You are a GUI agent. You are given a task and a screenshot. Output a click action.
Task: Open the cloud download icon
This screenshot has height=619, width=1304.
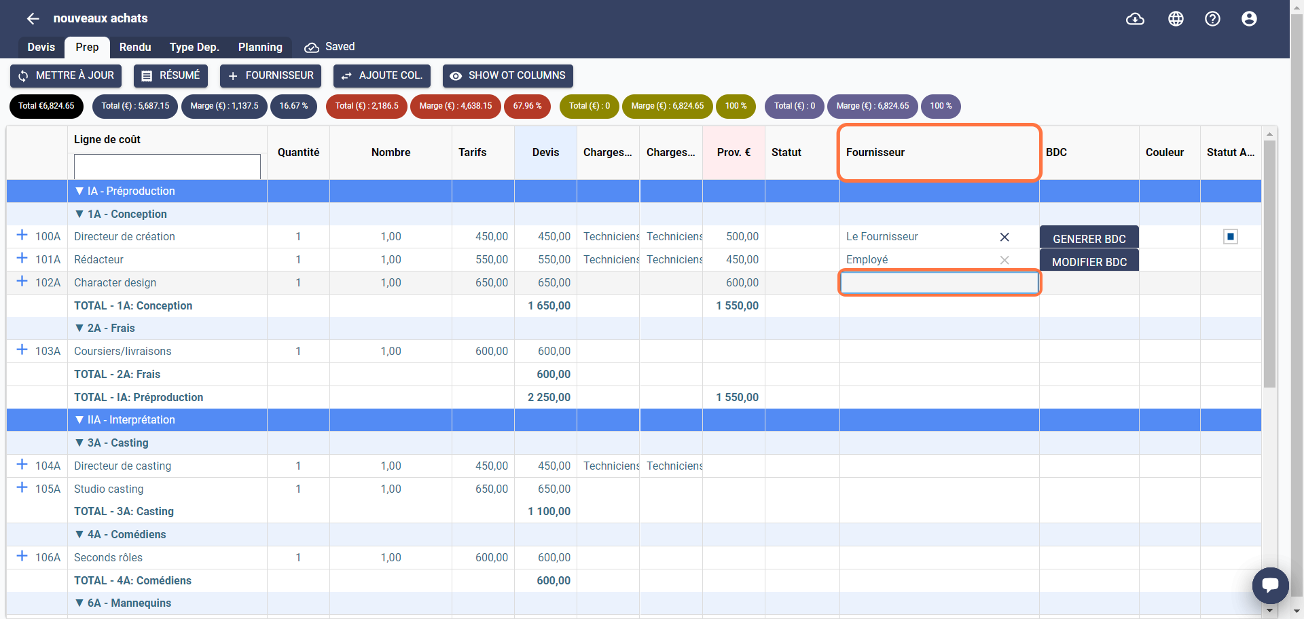[x=1135, y=19]
